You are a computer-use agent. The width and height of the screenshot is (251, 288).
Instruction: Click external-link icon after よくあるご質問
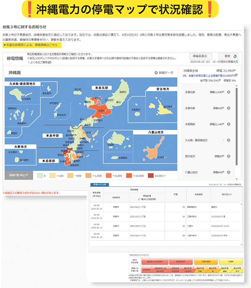click(49, 62)
